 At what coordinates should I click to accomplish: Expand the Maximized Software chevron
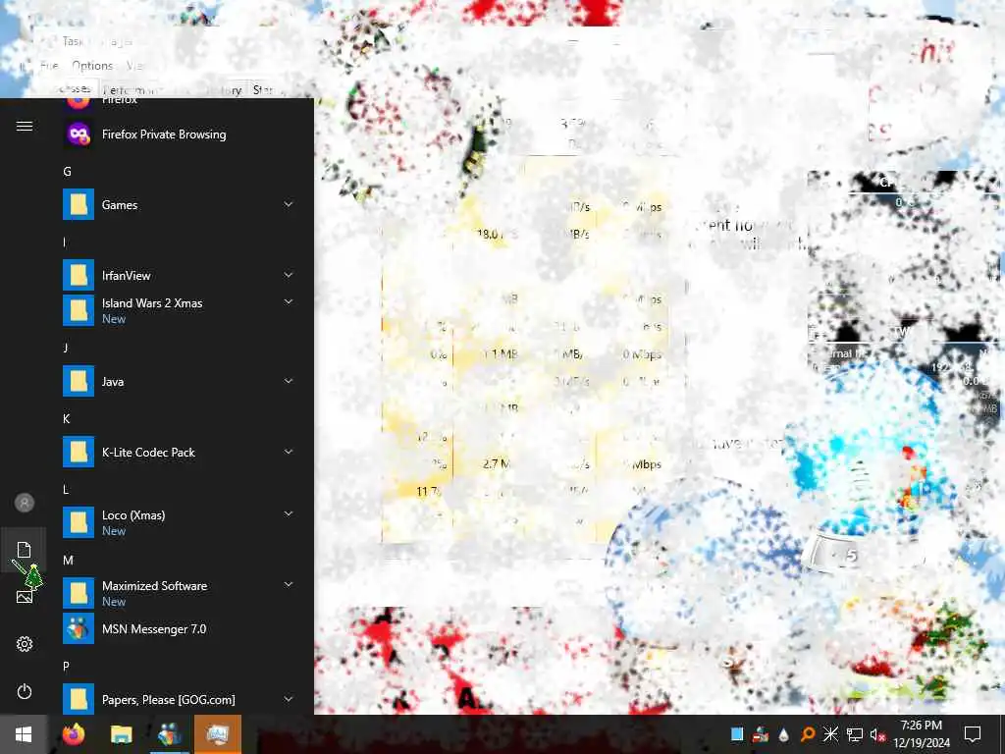(x=289, y=584)
